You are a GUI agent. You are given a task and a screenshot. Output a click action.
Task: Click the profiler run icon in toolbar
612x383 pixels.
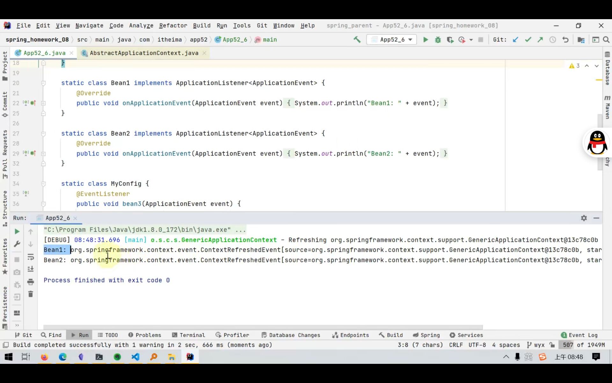pos(462,40)
